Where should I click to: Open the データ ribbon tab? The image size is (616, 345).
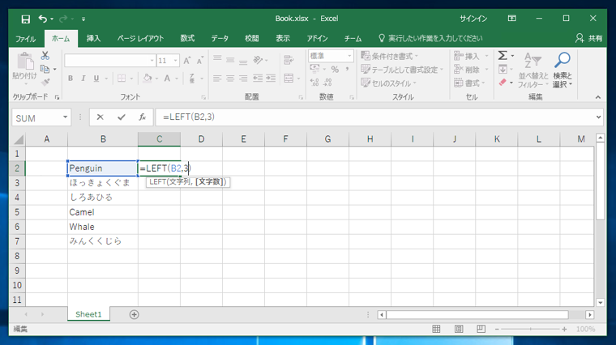point(220,38)
